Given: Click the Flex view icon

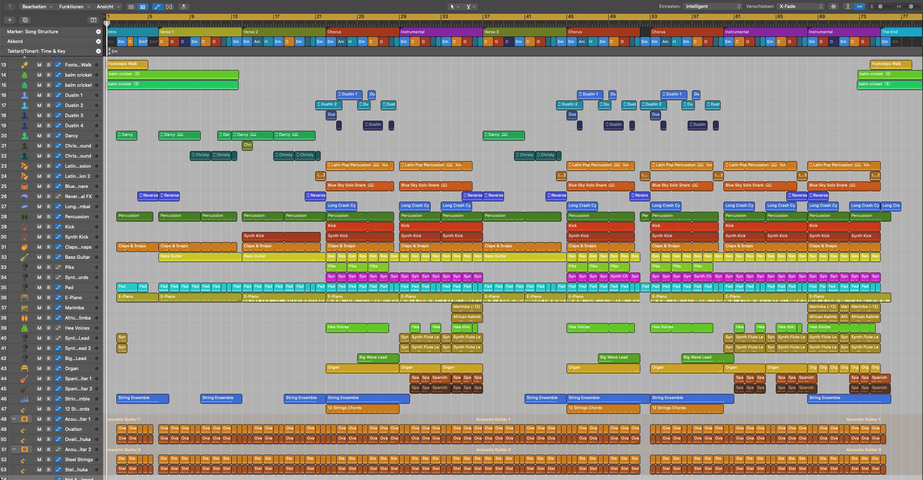Looking at the screenshot, I should tap(169, 7).
